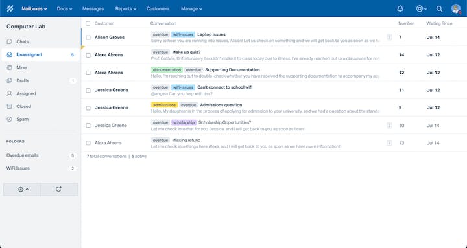Click the yellow admissions tag

pos(164,105)
